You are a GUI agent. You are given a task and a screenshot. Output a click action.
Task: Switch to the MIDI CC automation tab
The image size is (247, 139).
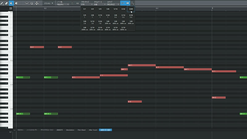point(105,130)
